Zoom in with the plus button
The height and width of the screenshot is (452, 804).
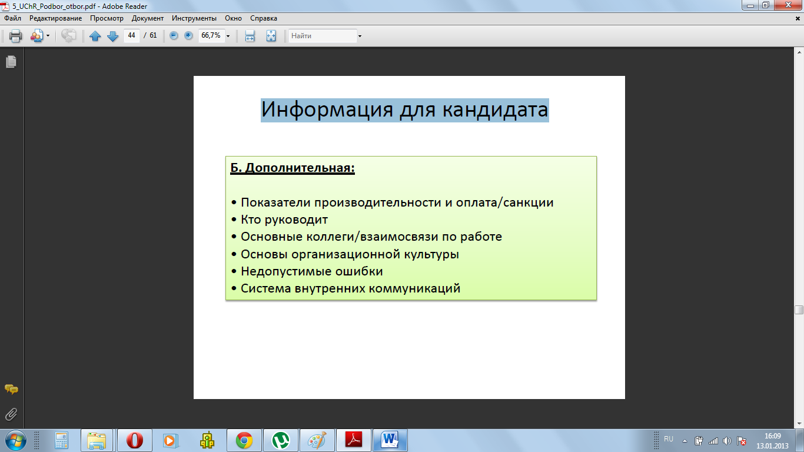click(188, 36)
